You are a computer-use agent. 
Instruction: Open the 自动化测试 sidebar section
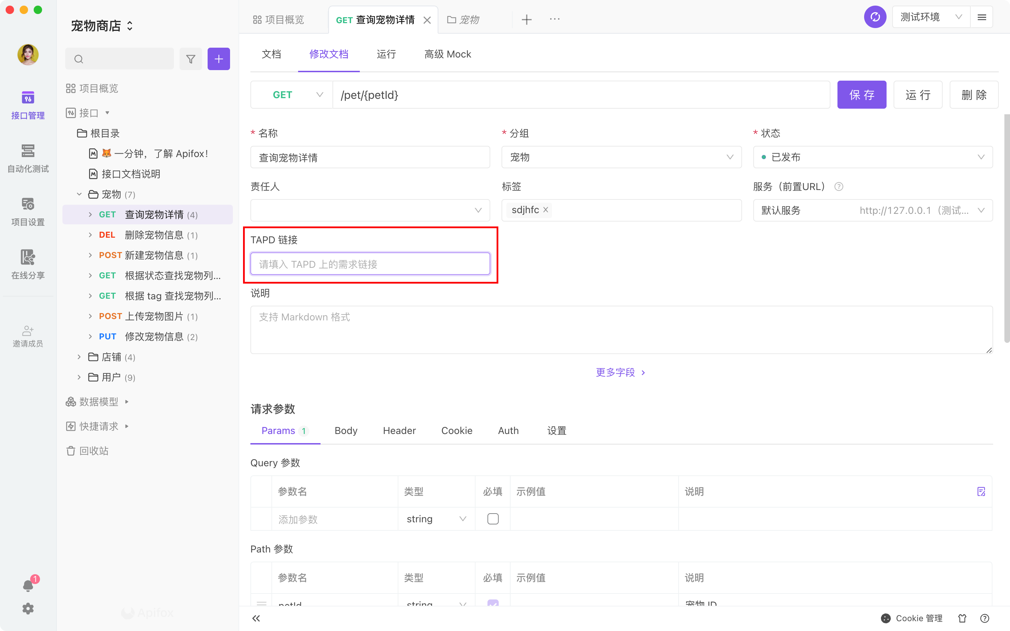(x=28, y=158)
